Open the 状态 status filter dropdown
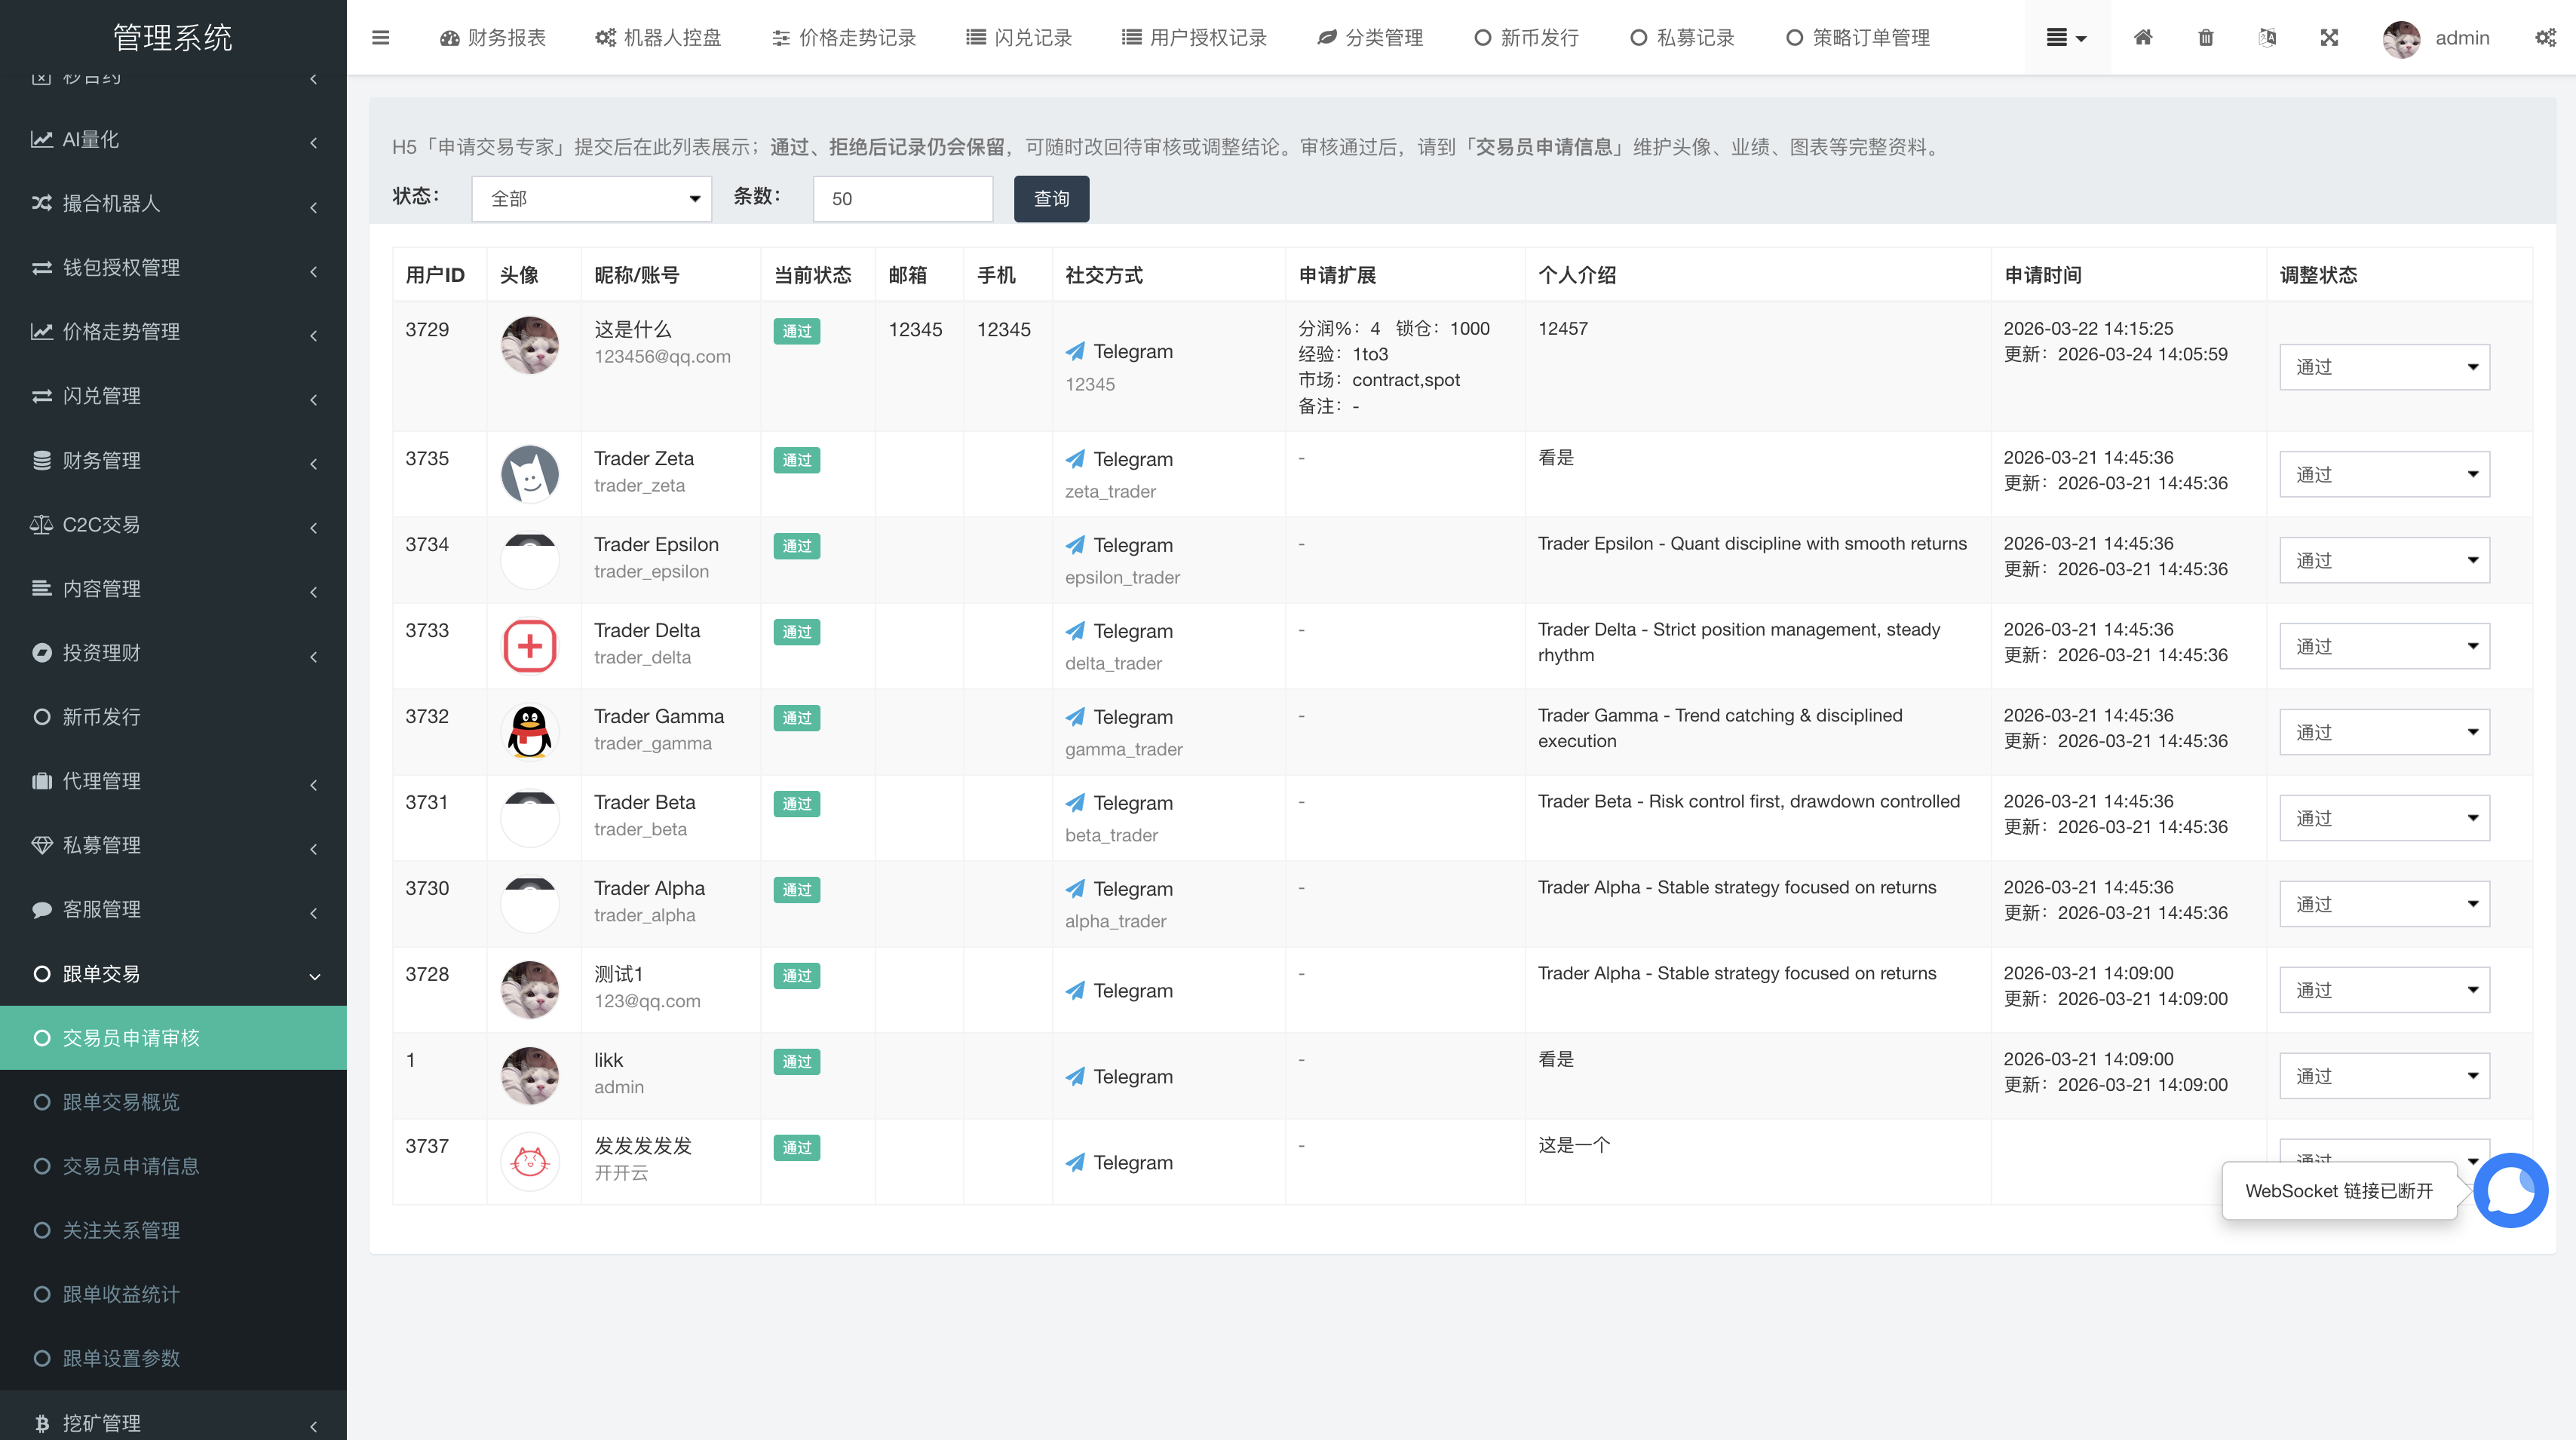2576x1440 pixels. point(591,198)
